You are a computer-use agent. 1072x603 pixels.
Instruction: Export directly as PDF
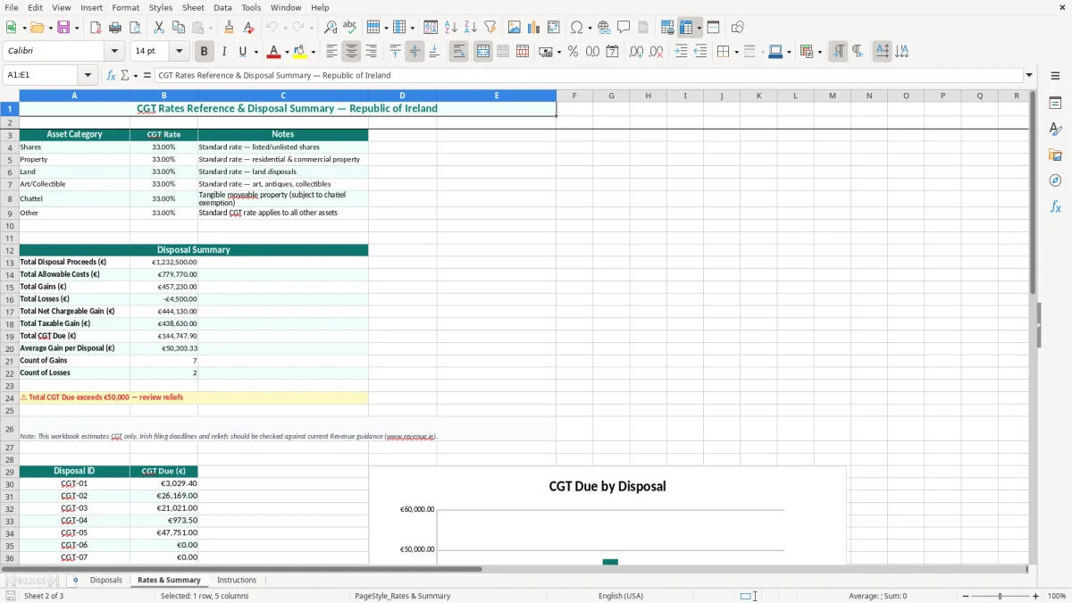click(x=96, y=28)
